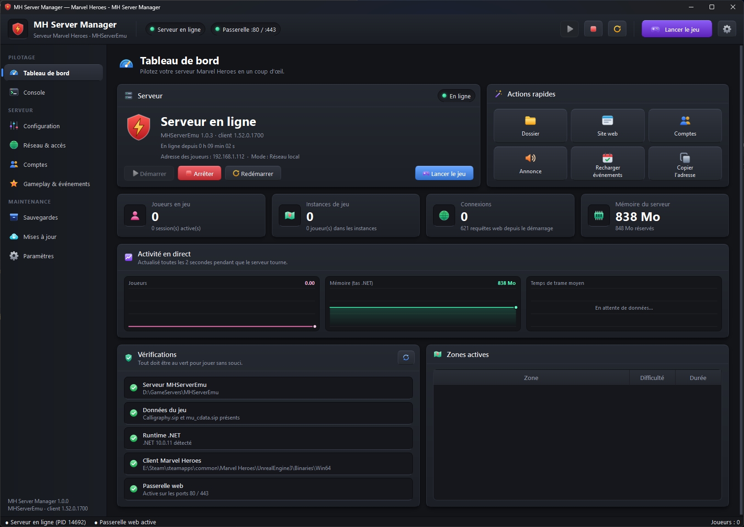Click the orange restart icon in top toolbar
Viewport: 744px width, 527px height.
pyautogui.click(x=617, y=29)
